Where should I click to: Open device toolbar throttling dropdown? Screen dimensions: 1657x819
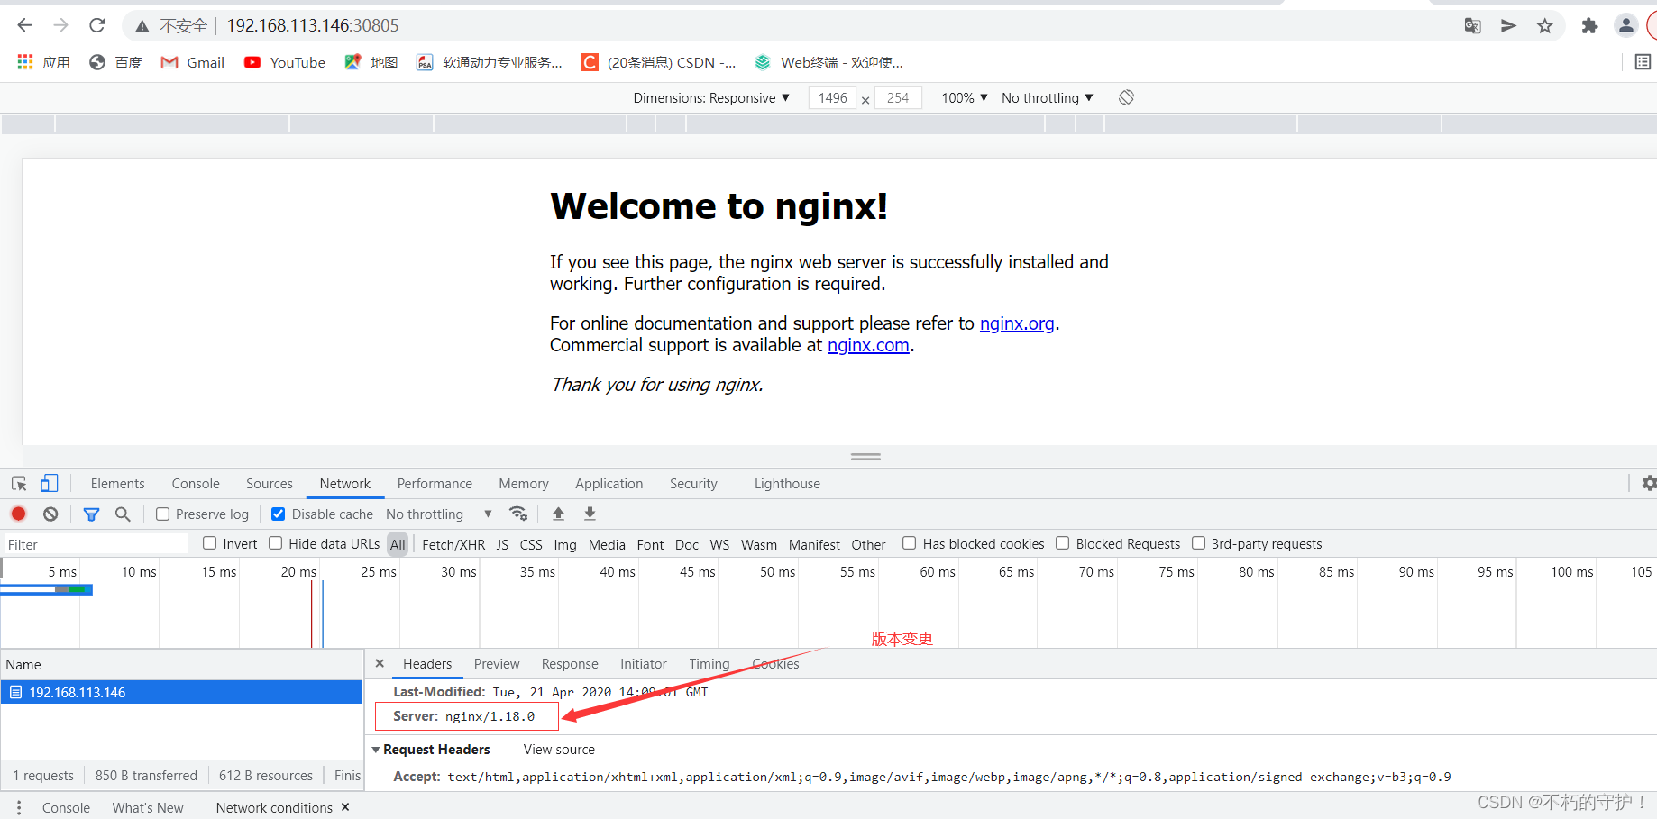click(x=1048, y=97)
